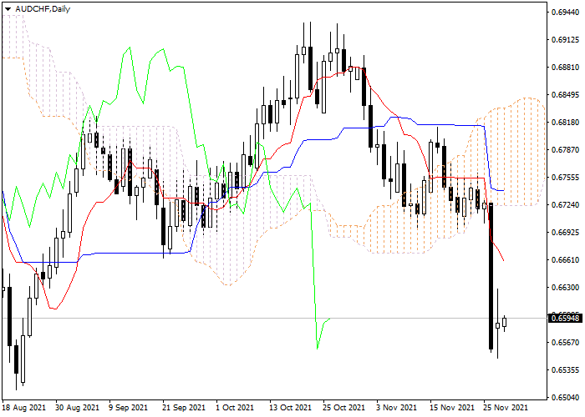The width and height of the screenshot is (585, 417).
Task: Click the 0.66925 price level label
Action: click(x=565, y=233)
